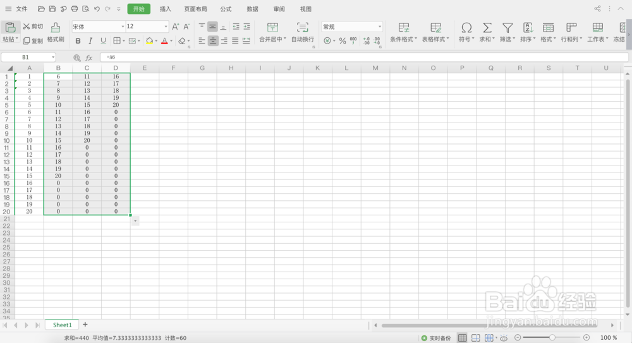Viewport: 632px width, 343px height.
Task: Toggle middle vertical alignment
Action: tap(212, 27)
